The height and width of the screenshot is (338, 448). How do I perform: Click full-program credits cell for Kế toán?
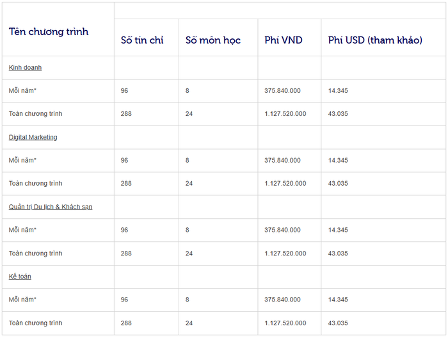[126, 323]
